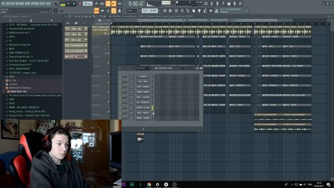This screenshot has width=334, height=188.
Task: Mute the KICK - HEART channel LED
Action: [x=120, y=113]
